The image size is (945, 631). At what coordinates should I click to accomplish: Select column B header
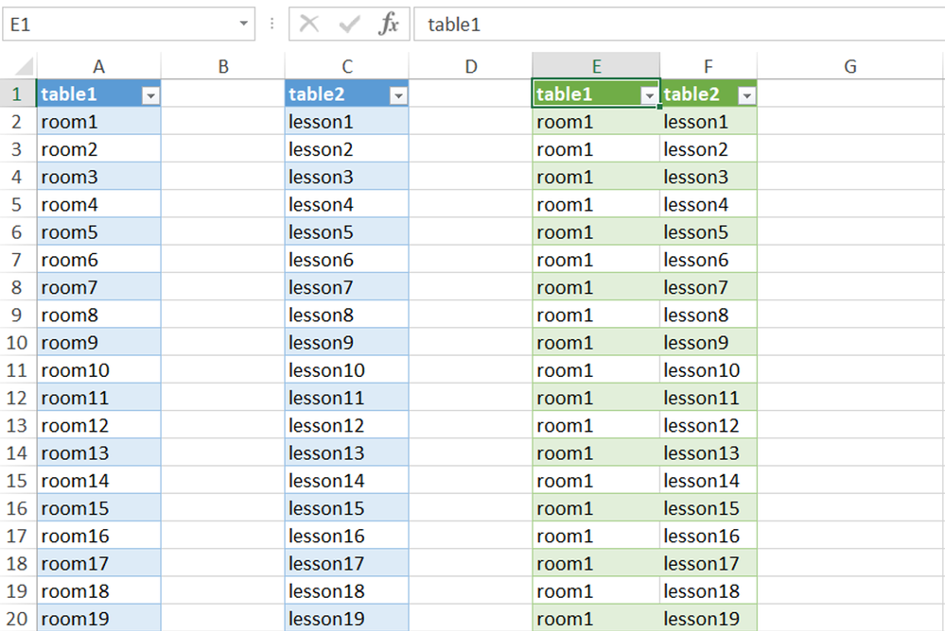[x=222, y=66]
